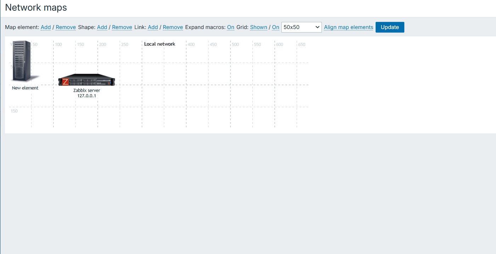
Task: Click the 650 grid ruler marker
Action: (x=302, y=45)
